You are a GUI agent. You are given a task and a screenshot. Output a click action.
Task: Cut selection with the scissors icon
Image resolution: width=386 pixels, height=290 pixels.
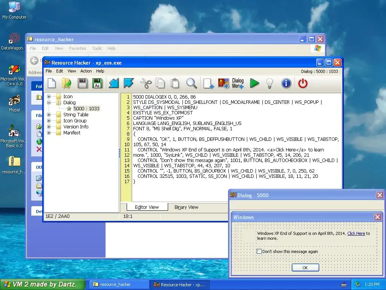coord(146,83)
